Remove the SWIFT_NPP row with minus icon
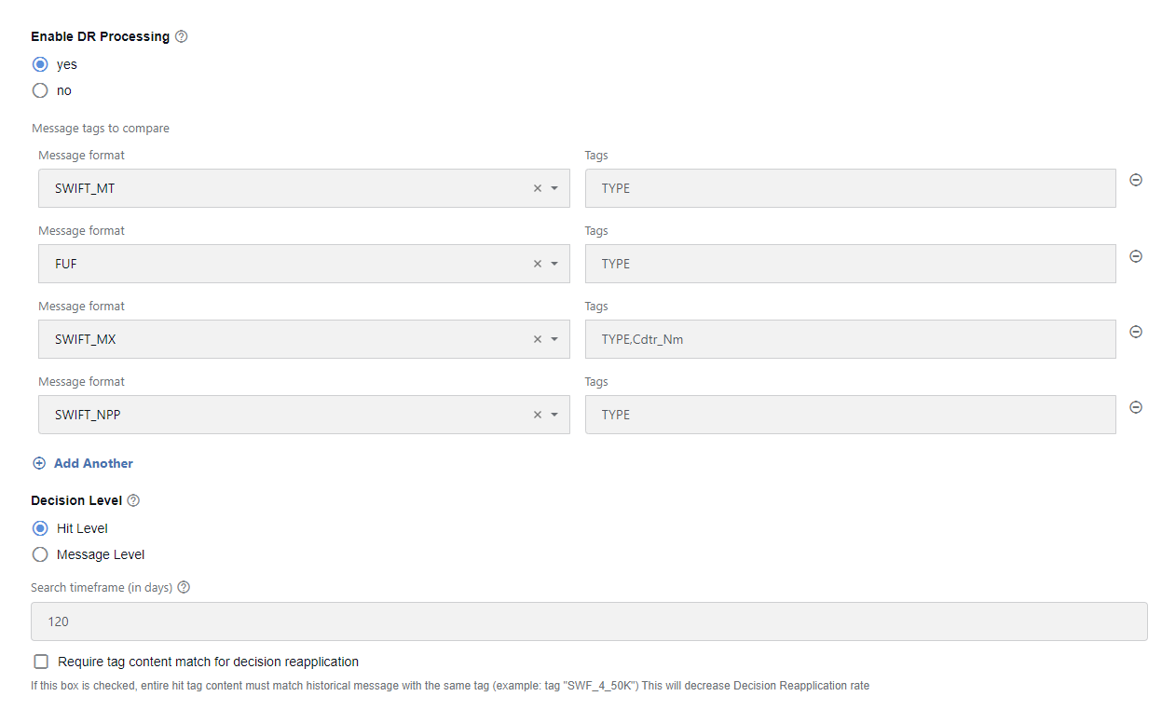 click(x=1136, y=406)
